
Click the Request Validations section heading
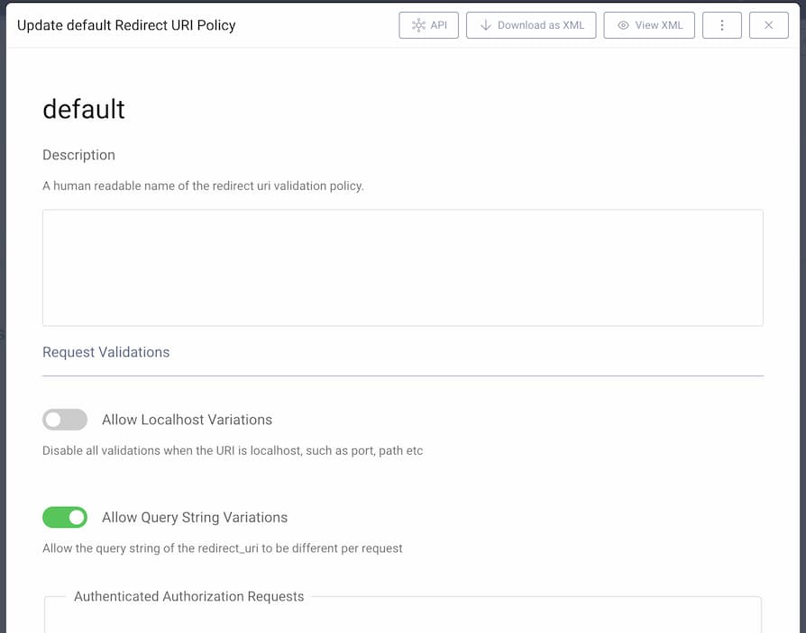[x=106, y=352]
